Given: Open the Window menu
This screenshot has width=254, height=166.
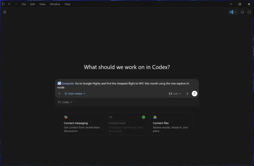Looking at the screenshot, I should click(55, 4).
